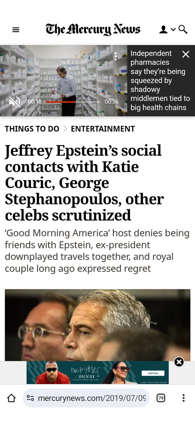Open the hamburger navigation menu
The height and width of the screenshot is (434, 195).
(16, 30)
